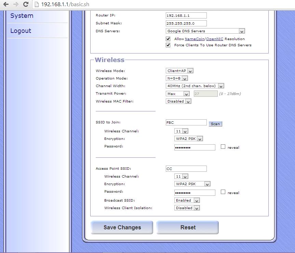This screenshot has height=253, width=295.
Task: Check reveal for Access Point password
Action: [223, 192]
